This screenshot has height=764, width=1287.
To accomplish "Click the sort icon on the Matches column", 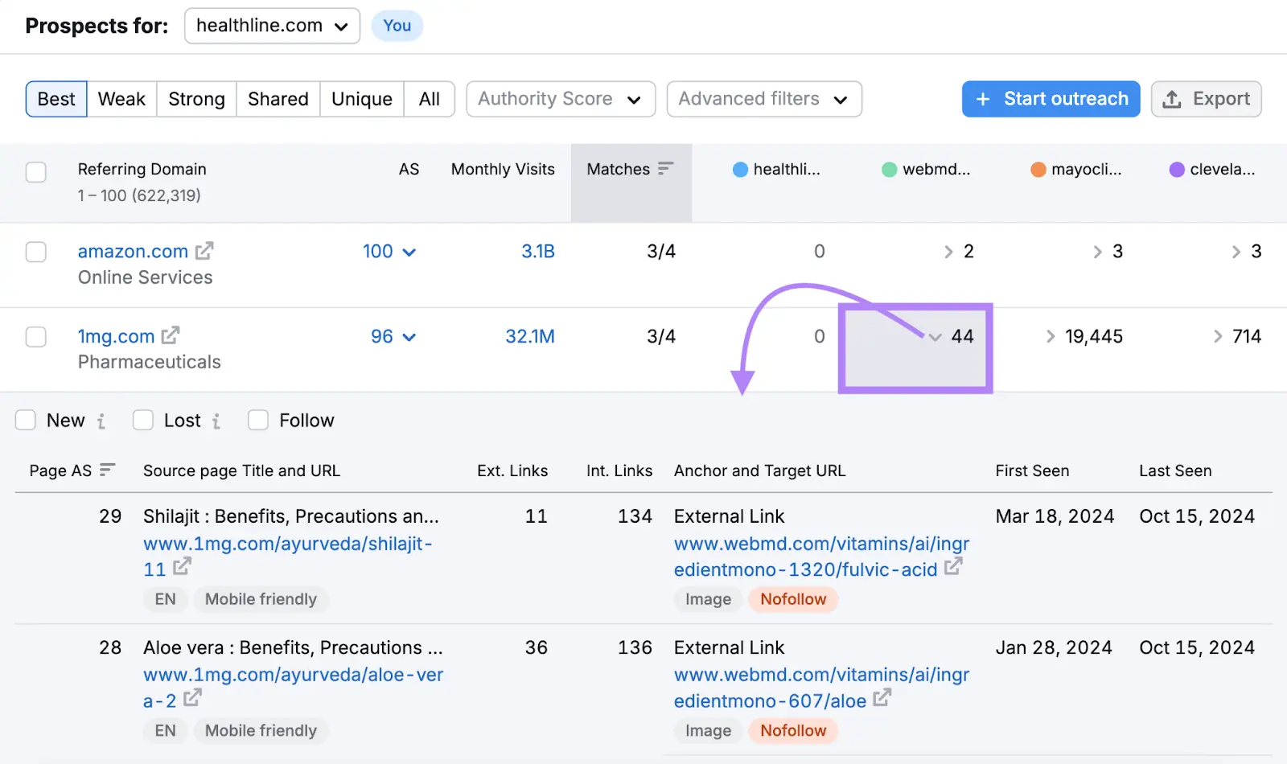I will pos(666,169).
